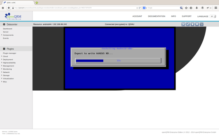
Task: Open the Plugin manager link
Action: [x=9, y=53]
